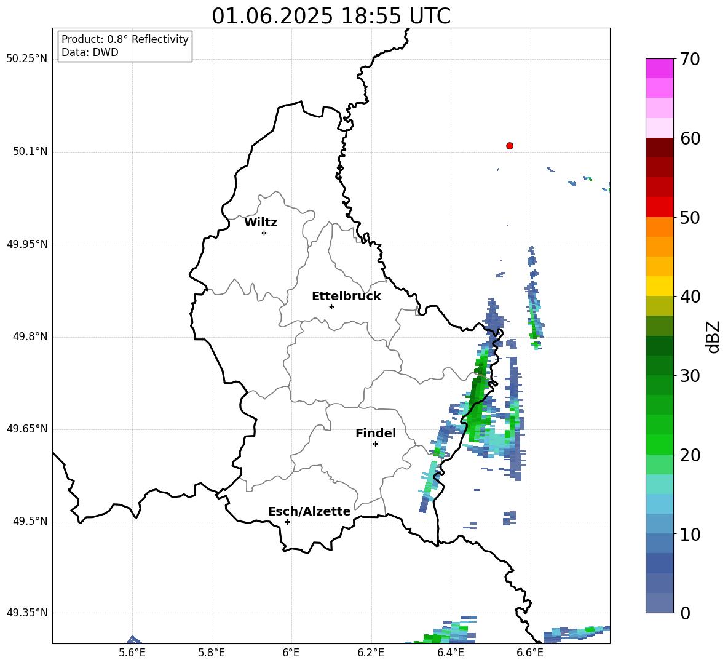The height and width of the screenshot is (665, 728).
Task: Click the Findel station label
Action: [376, 433]
